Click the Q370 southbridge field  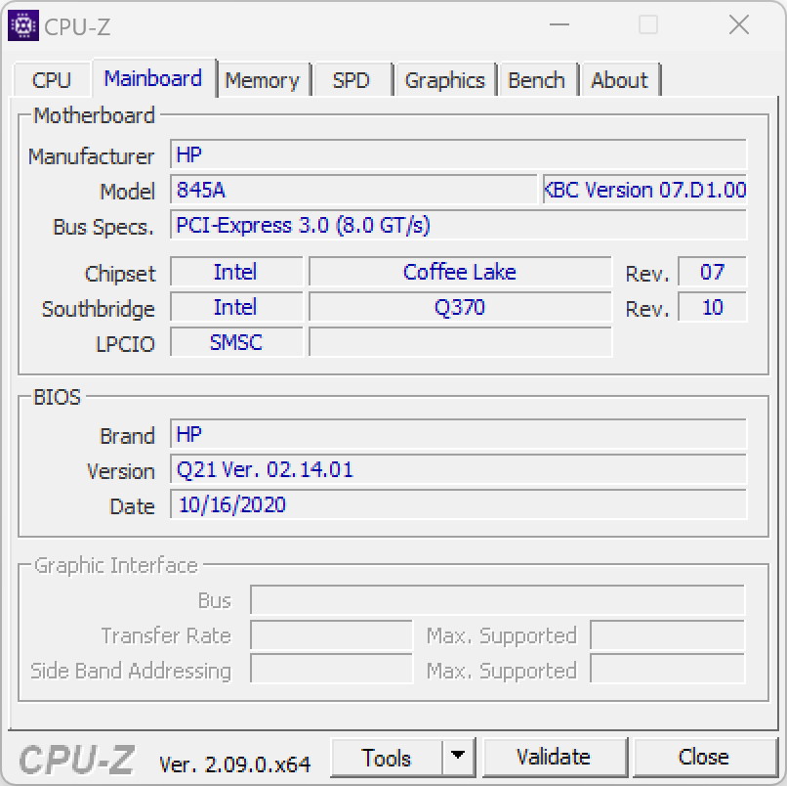[x=460, y=307]
